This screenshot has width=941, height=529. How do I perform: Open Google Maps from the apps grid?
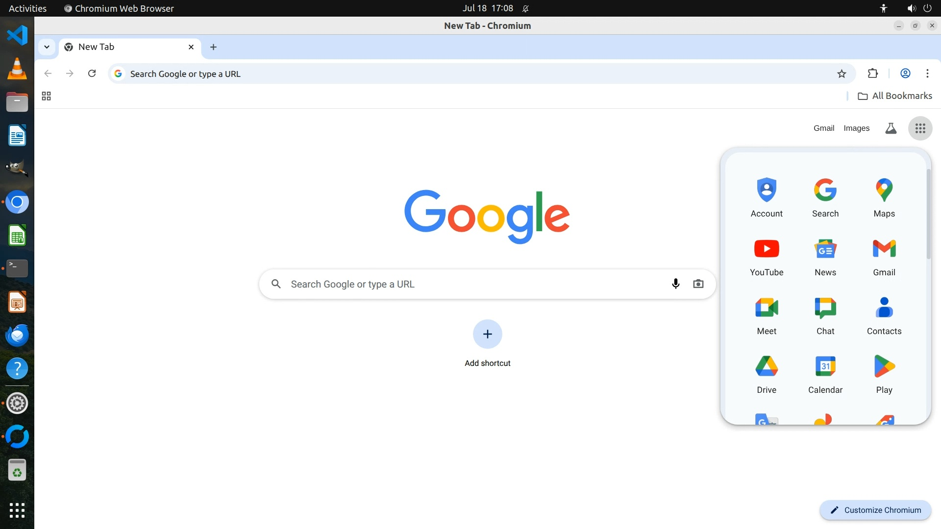(x=884, y=198)
